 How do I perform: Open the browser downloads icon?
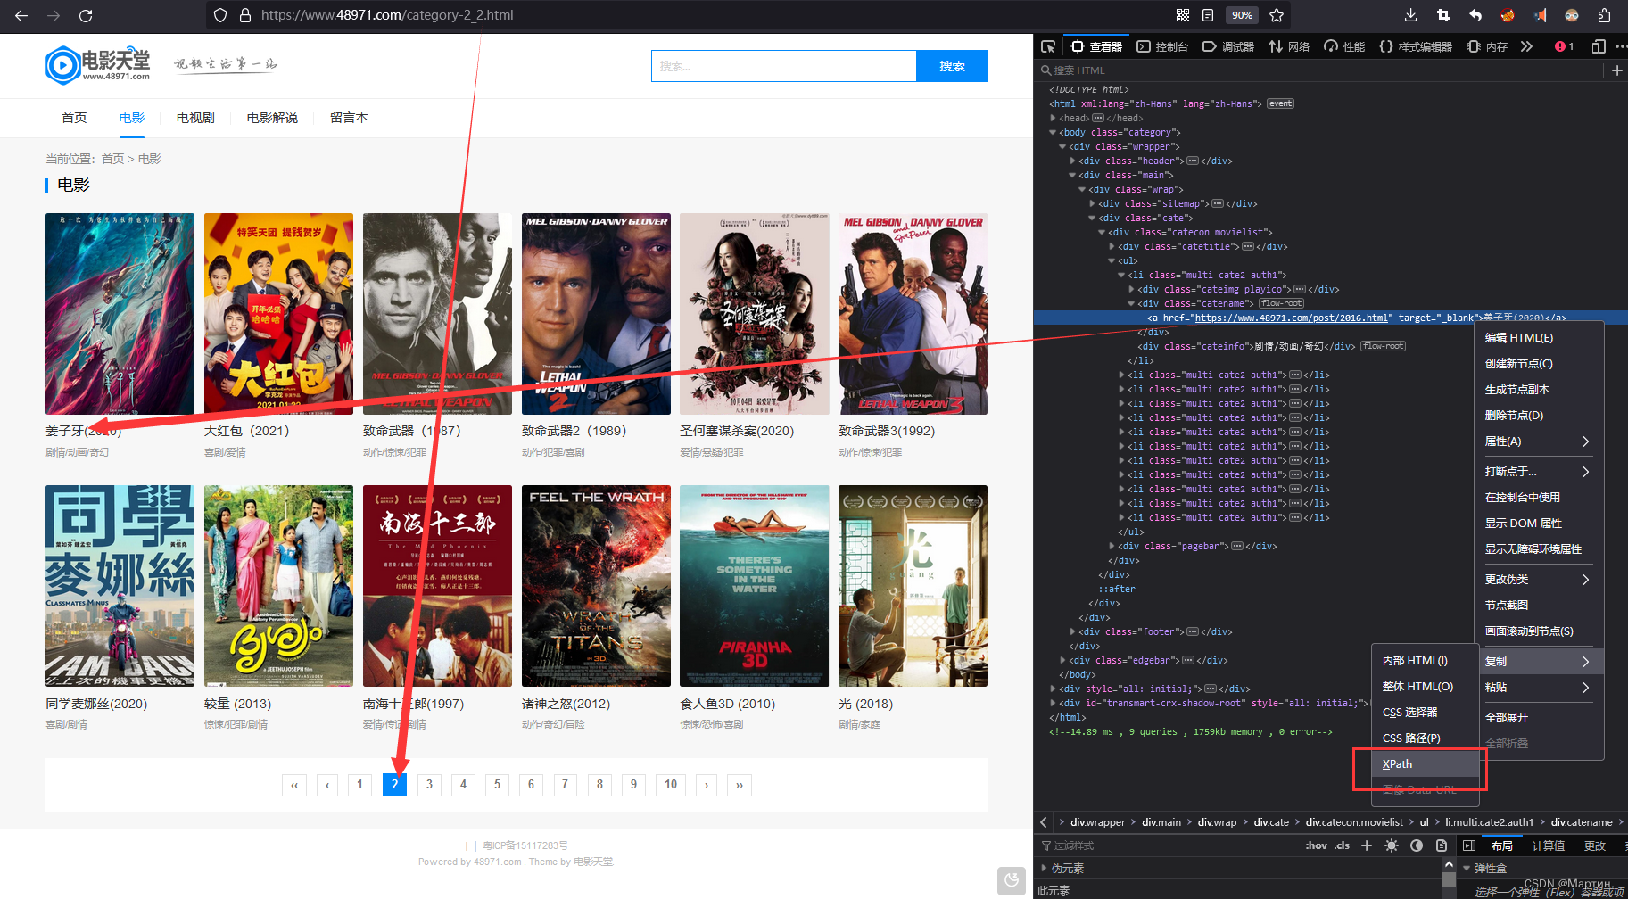1410,15
